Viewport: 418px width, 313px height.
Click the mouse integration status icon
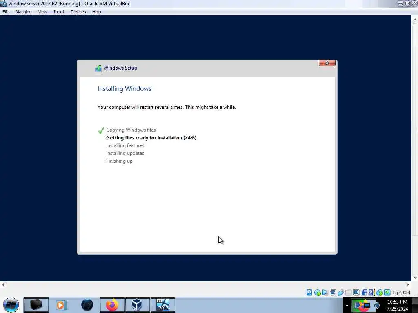(379, 293)
